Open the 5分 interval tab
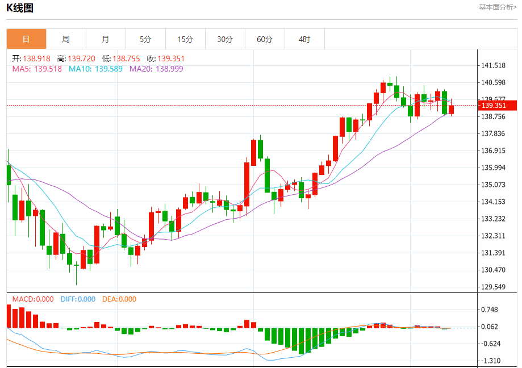This screenshot has width=522, height=368. (x=145, y=39)
